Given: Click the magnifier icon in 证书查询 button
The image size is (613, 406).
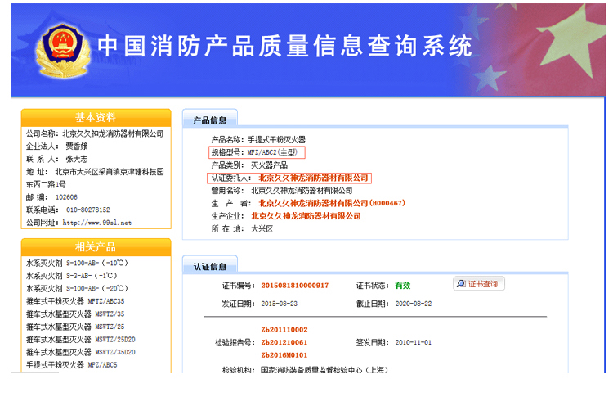Looking at the screenshot, I should 461,283.
